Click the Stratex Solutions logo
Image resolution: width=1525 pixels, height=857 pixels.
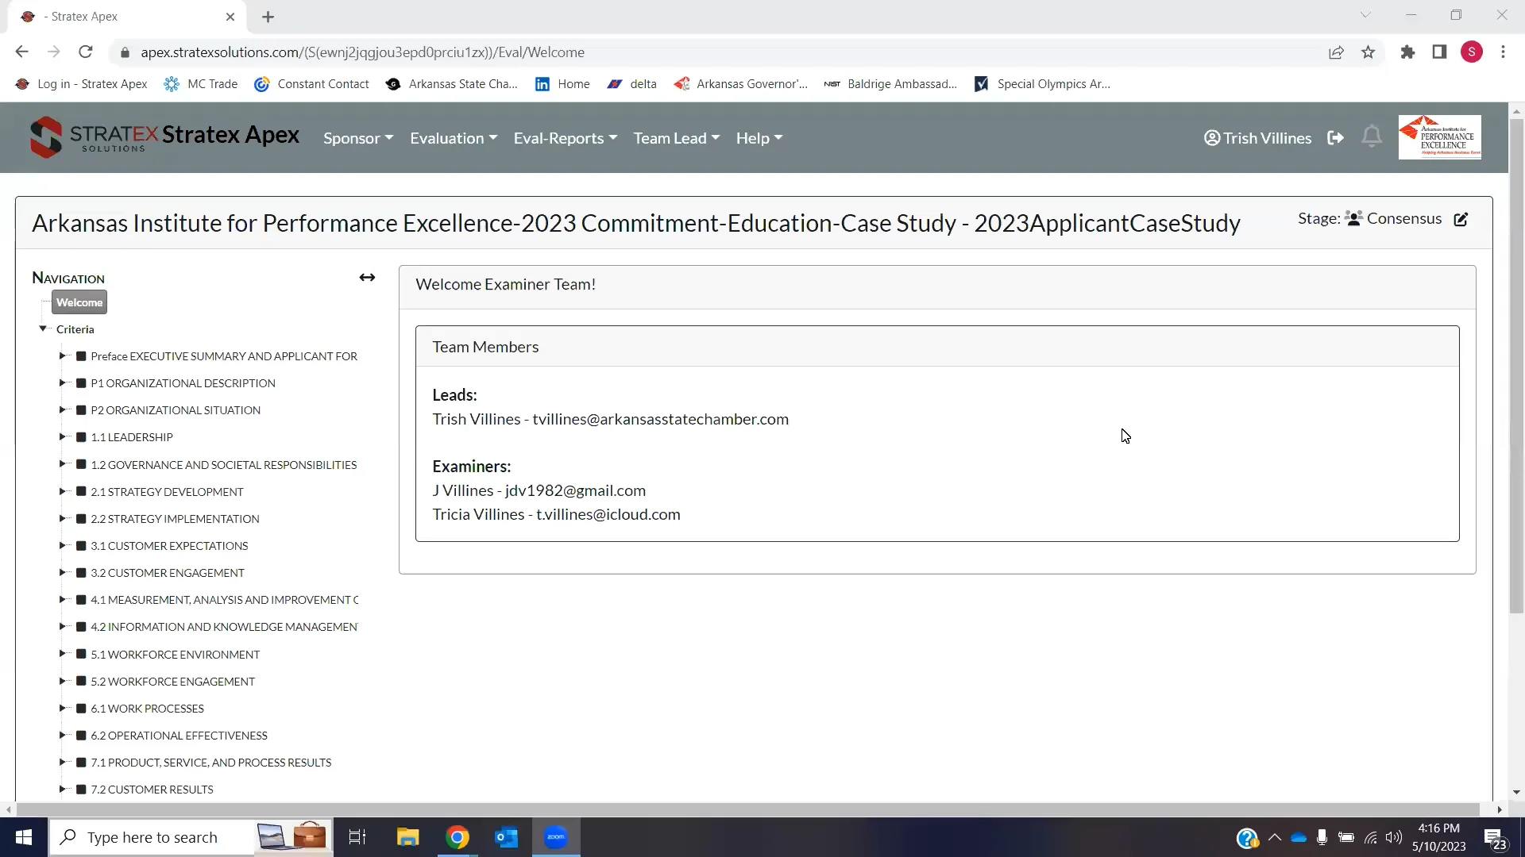coord(89,137)
